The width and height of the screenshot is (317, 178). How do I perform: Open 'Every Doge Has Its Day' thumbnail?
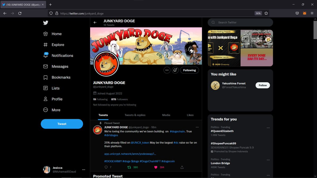(x=257, y=57)
